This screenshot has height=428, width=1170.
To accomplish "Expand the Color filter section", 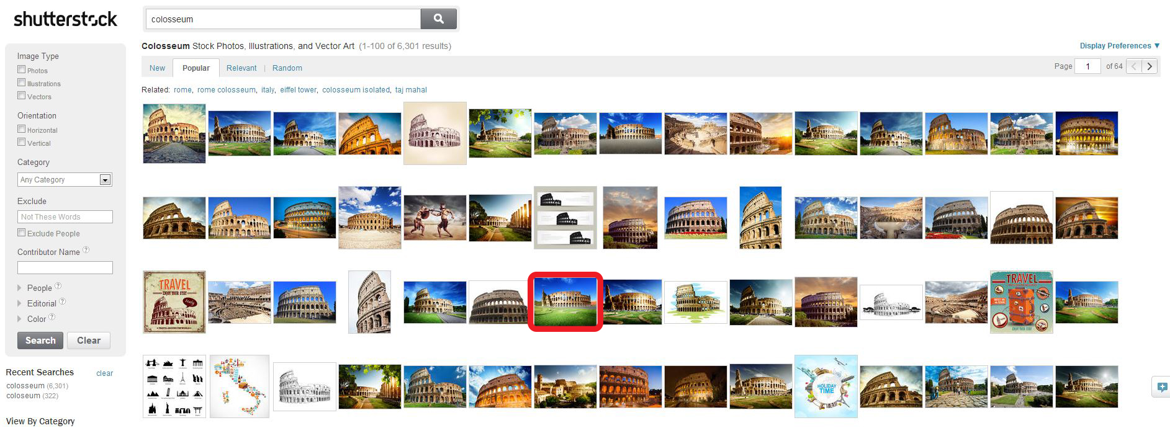I will pos(36,319).
